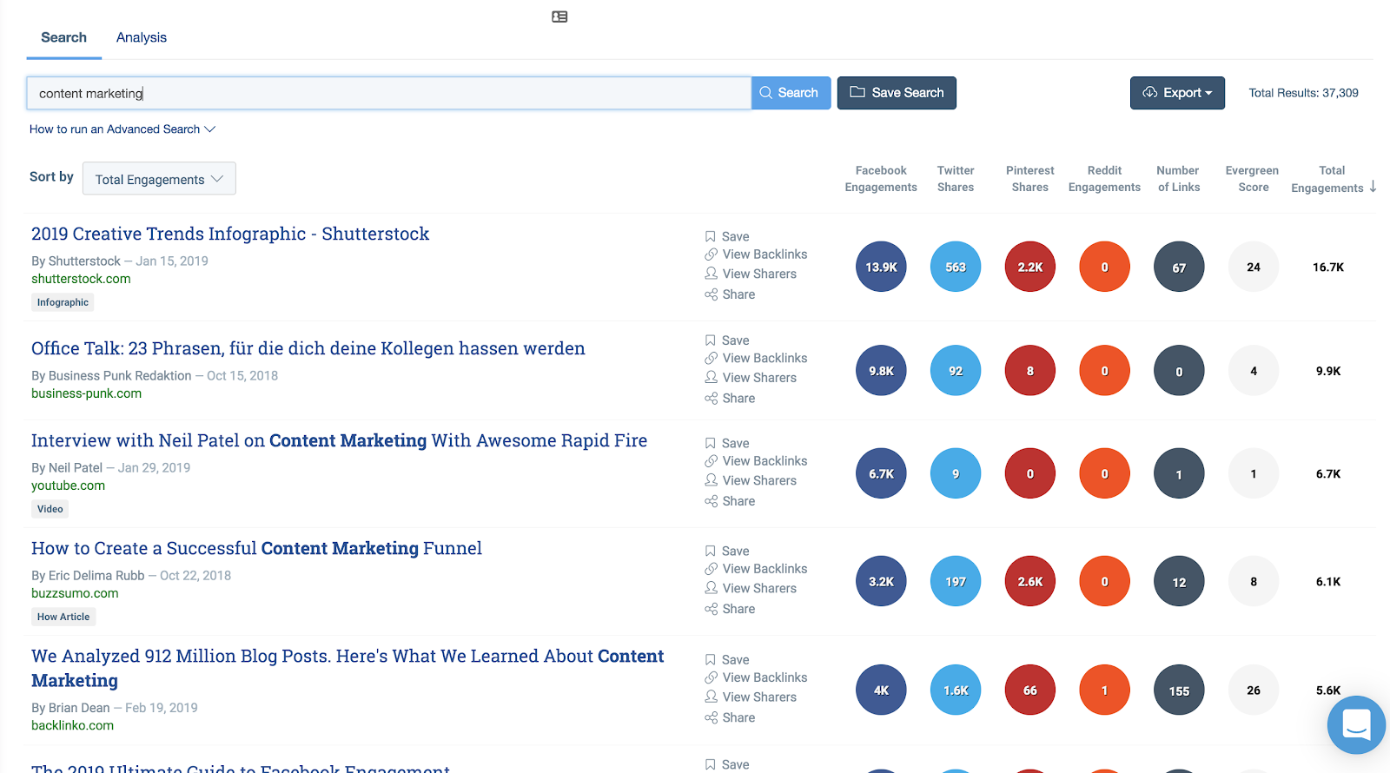Open the chat support bubble
The height and width of the screenshot is (773, 1390).
click(x=1355, y=723)
